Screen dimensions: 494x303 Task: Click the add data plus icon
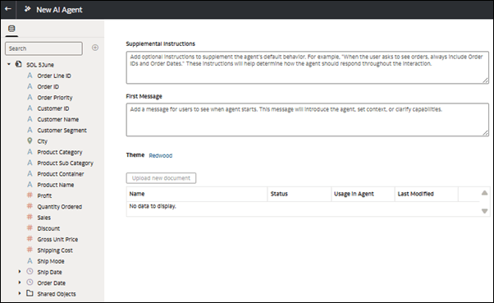(95, 48)
